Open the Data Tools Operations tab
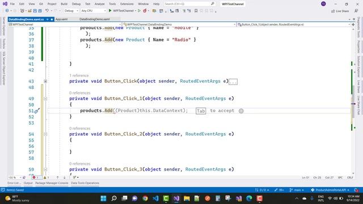363x204 pixels. coord(85,183)
